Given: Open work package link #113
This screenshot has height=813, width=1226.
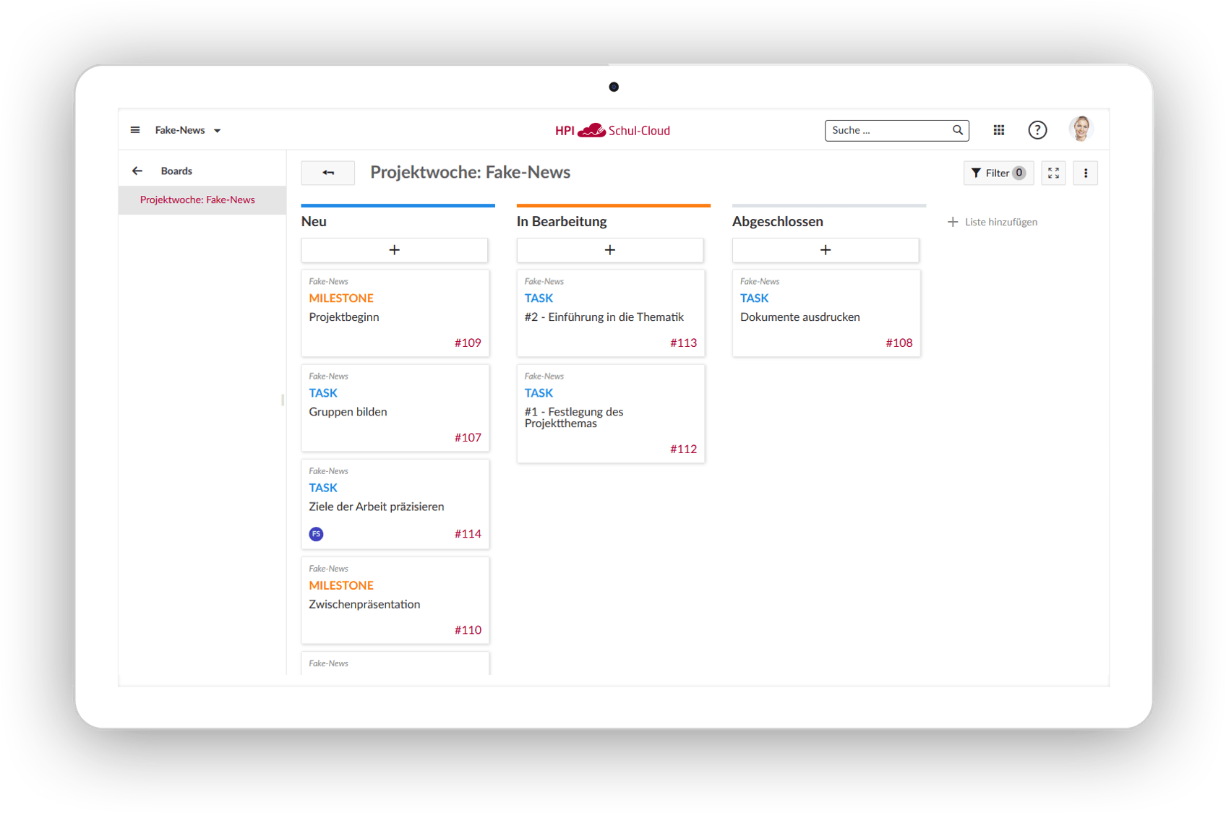Looking at the screenshot, I should click(683, 343).
